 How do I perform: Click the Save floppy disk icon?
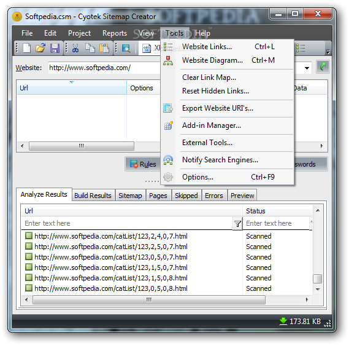55,48
